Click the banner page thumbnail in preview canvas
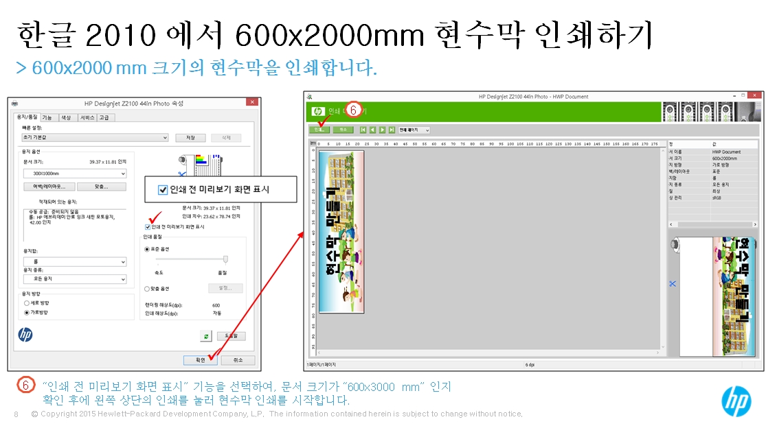766x426 pixels. tap(341, 232)
